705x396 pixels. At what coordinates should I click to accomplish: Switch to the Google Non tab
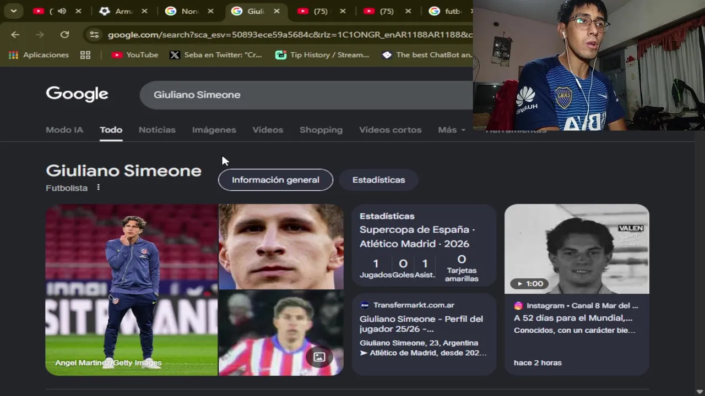pos(183,11)
